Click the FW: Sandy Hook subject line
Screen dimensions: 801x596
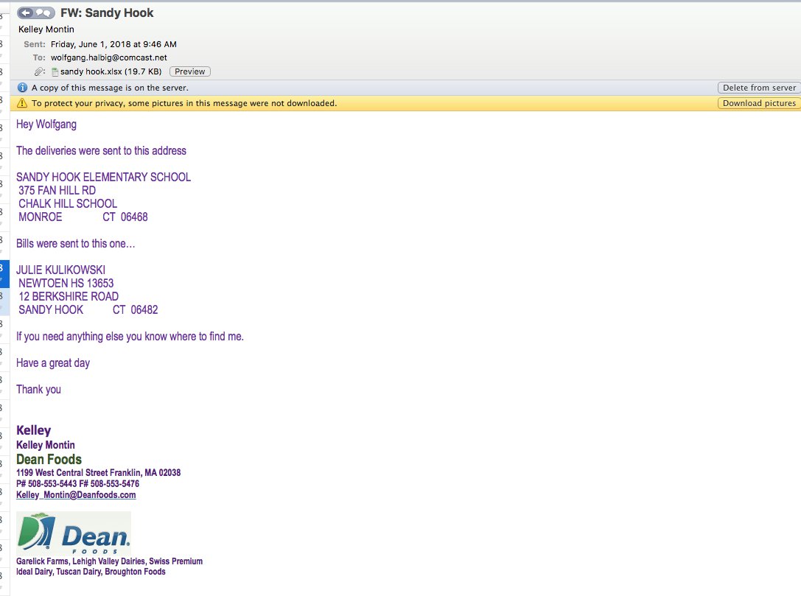tap(107, 13)
